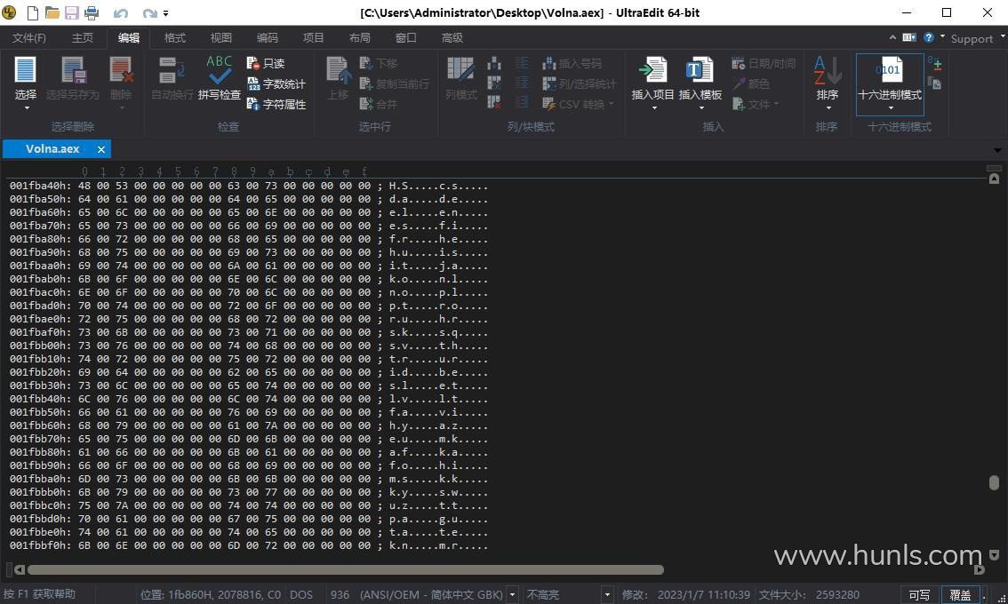
Task: Click the 选择 (Select) ribbon icon
Action: (26, 71)
